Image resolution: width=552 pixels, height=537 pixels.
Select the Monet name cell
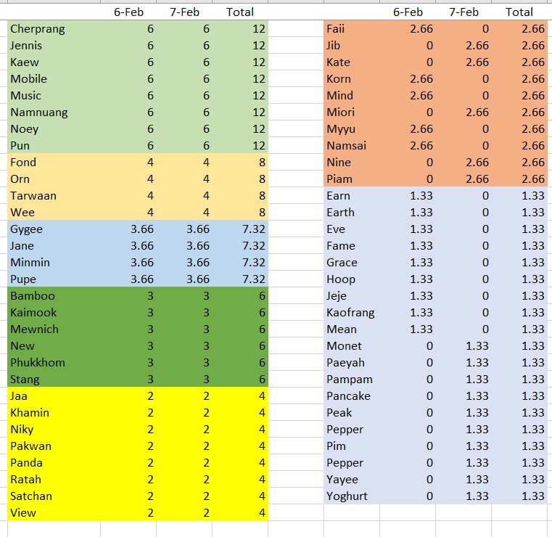[352, 346]
